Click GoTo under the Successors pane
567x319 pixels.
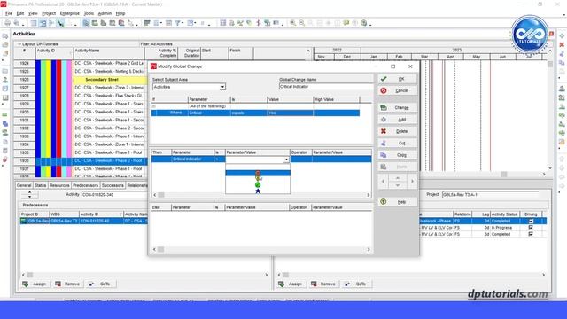pos(356,284)
